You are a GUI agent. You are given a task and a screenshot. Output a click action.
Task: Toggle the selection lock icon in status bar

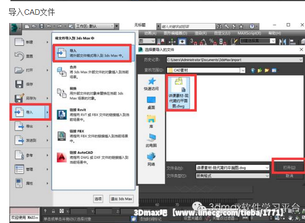[x=53, y=211]
